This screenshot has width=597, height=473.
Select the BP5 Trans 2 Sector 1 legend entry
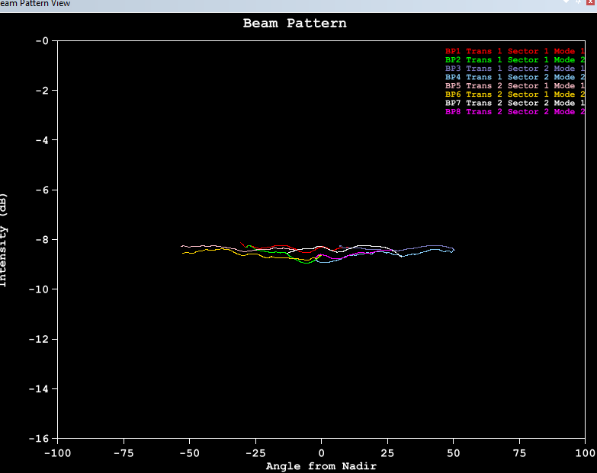click(x=515, y=86)
